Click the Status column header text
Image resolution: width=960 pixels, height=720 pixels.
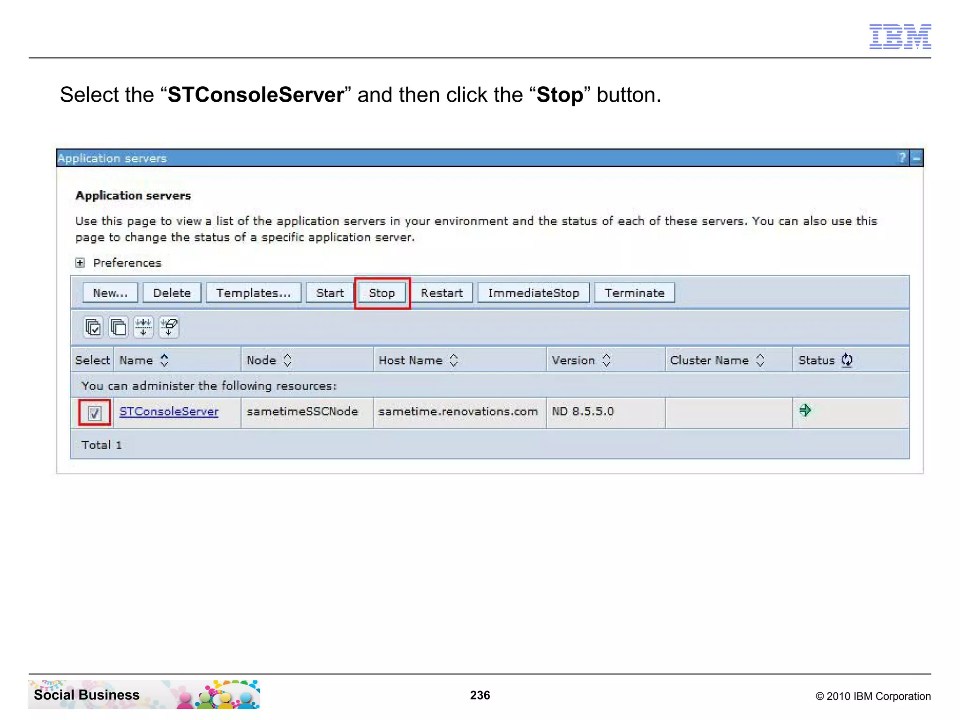tap(817, 360)
